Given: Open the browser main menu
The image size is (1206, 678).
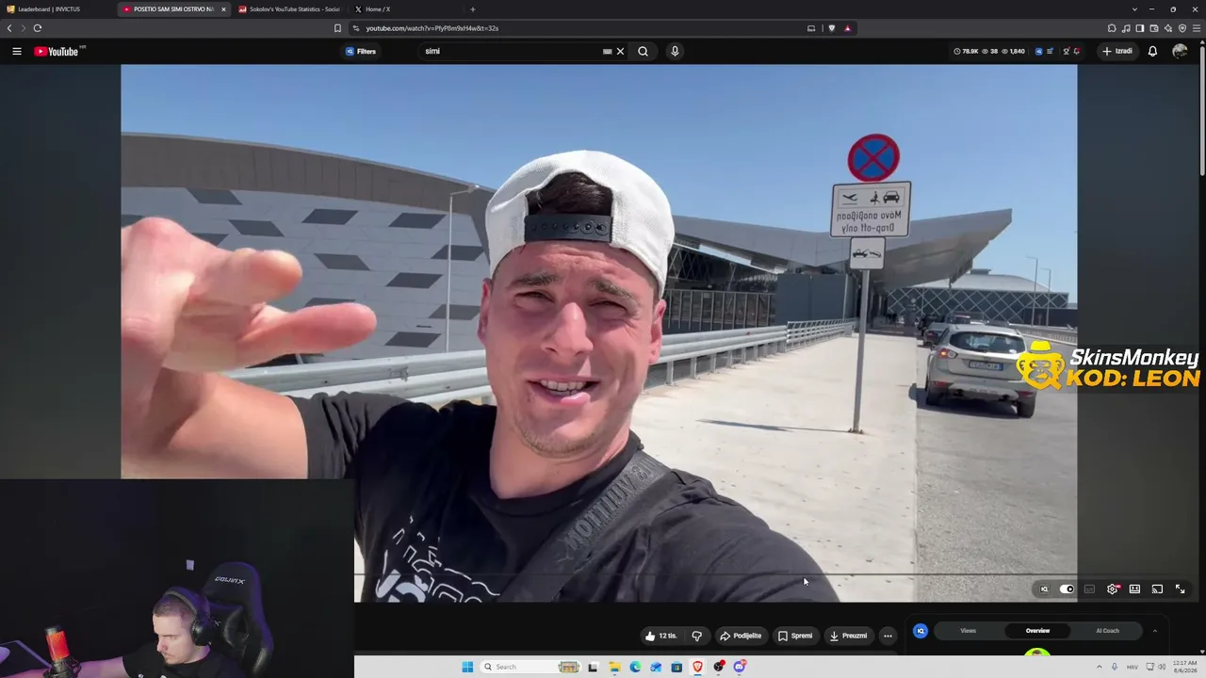Looking at the screenshot, I should click(1197, 28).
